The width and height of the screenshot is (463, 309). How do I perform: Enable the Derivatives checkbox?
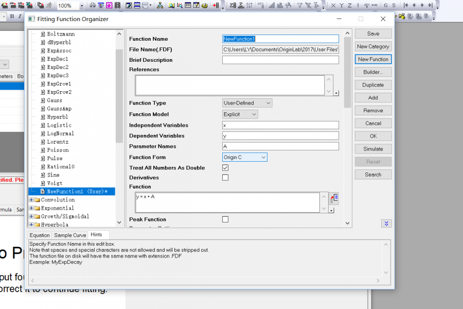[225, 177]
